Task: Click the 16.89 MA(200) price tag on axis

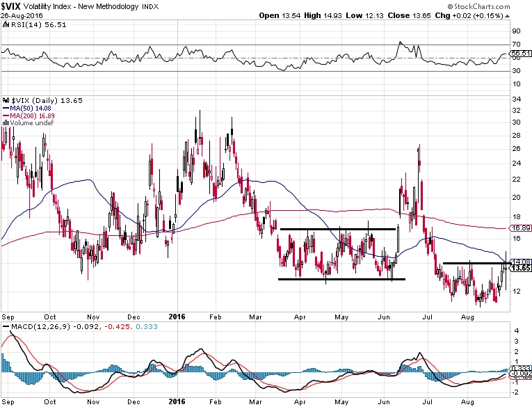Action: tap(521, 228)
